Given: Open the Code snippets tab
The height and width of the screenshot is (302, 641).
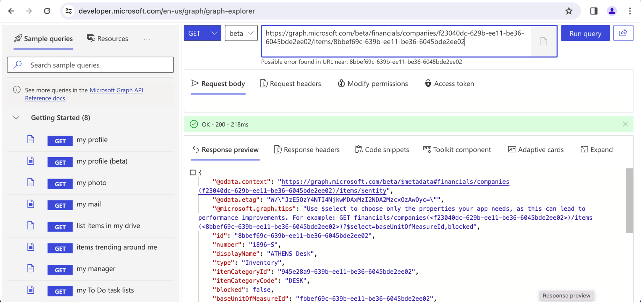Looking at the screenshot, I should [382, 150].
